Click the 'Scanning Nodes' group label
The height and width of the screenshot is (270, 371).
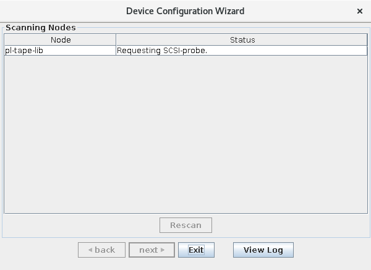[40, 28]
